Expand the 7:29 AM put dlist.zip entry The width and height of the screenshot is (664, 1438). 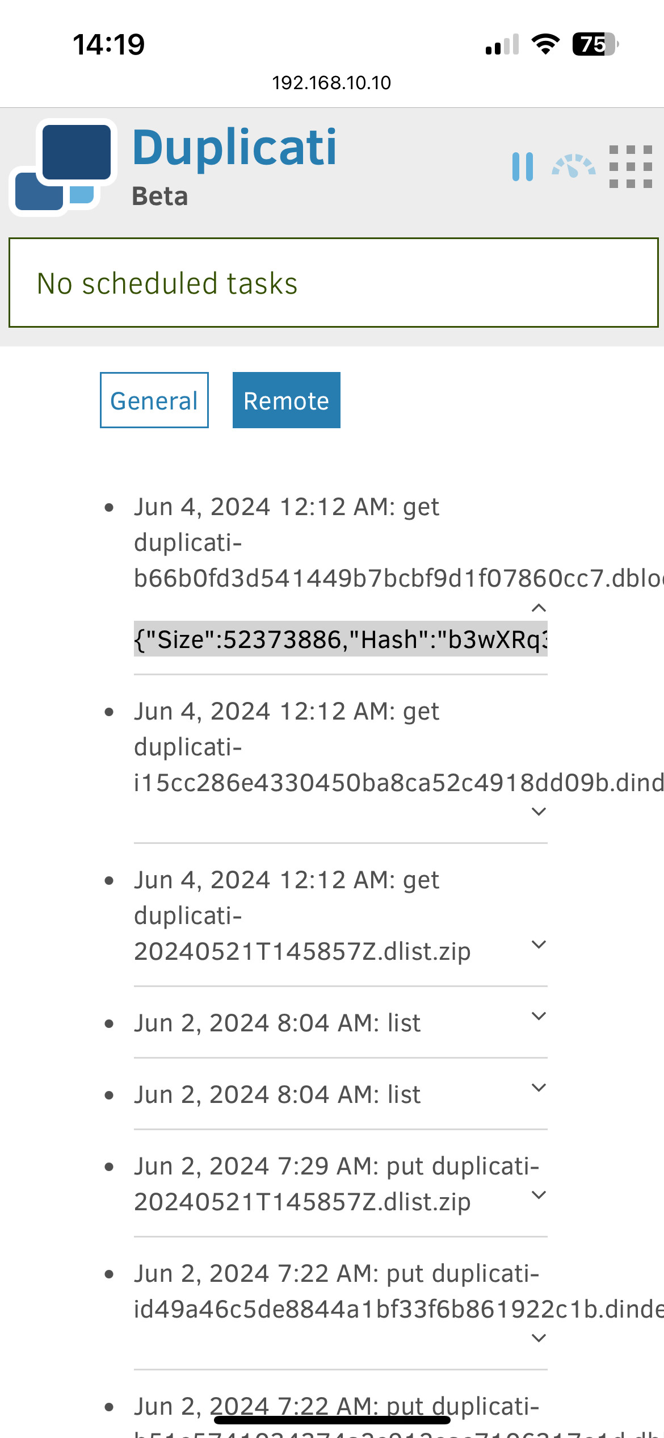point(539,1195)
